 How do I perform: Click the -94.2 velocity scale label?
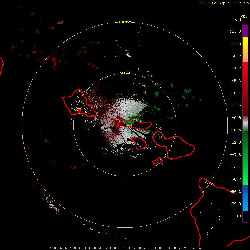point(235,192)
